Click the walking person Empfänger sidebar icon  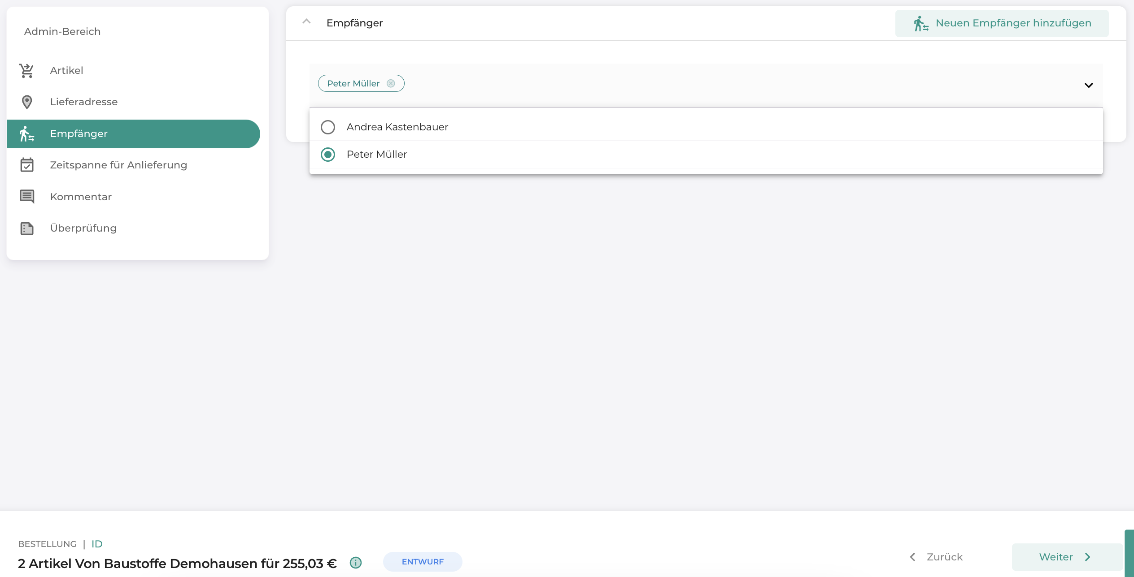[27, 134]
